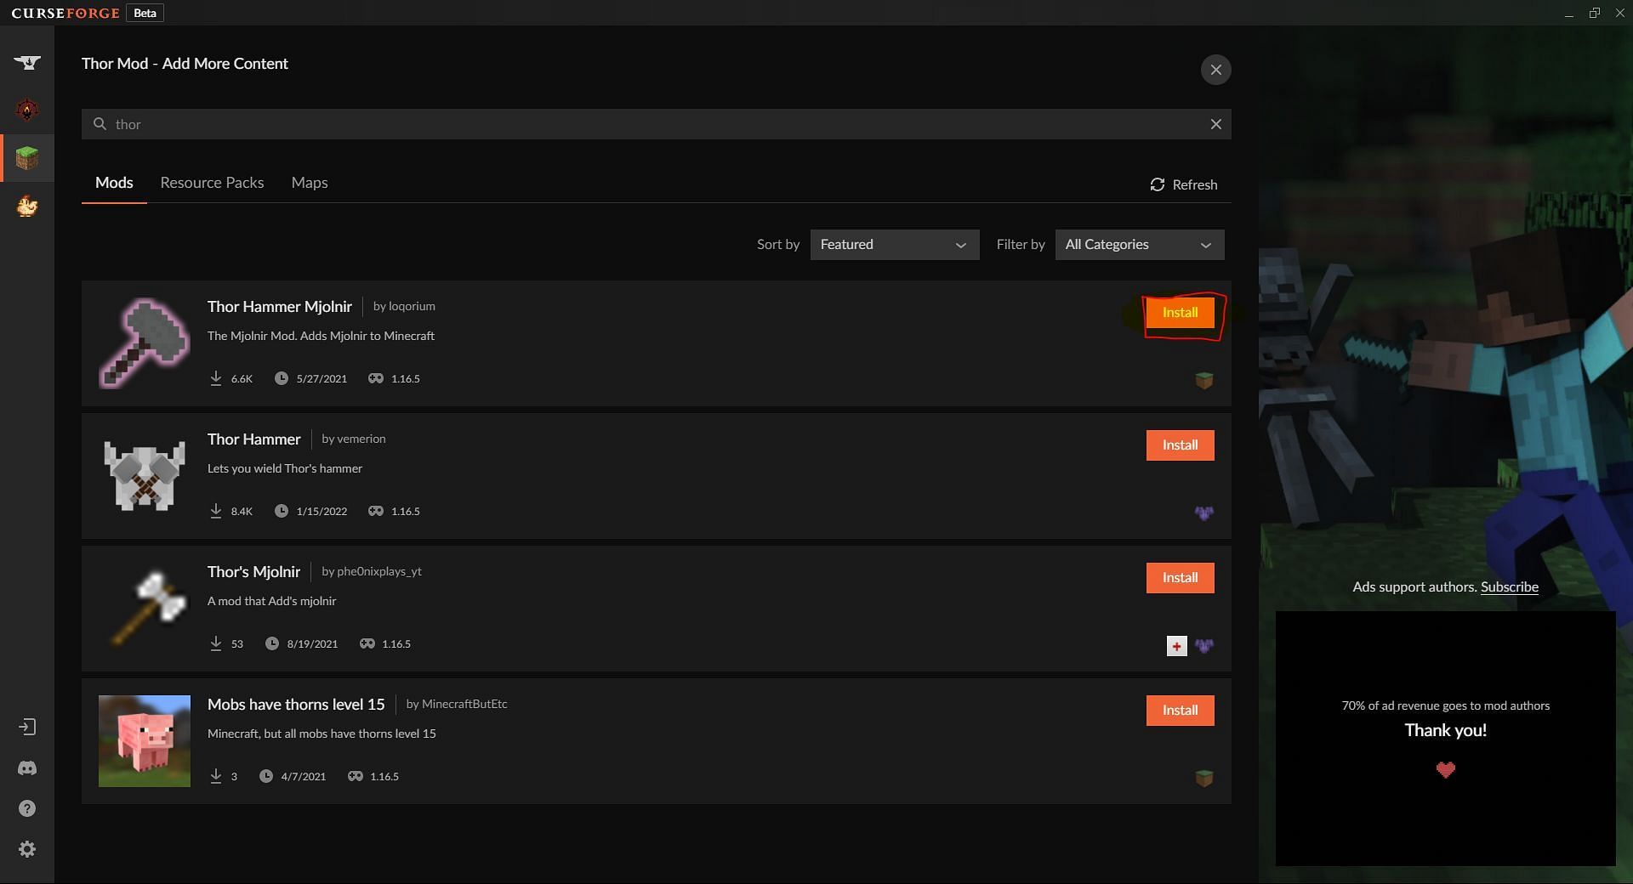Click description 'Lets you wield Thor's hammer'
This screenshot has width=1633, height=884.
click(x=285, y=468)
